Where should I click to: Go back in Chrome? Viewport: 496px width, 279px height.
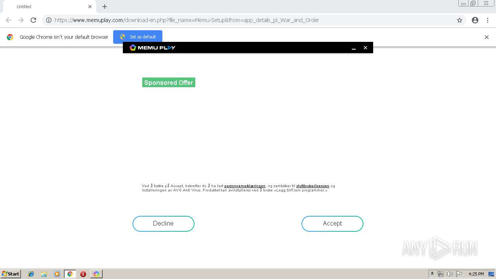(x=9, y=20)
